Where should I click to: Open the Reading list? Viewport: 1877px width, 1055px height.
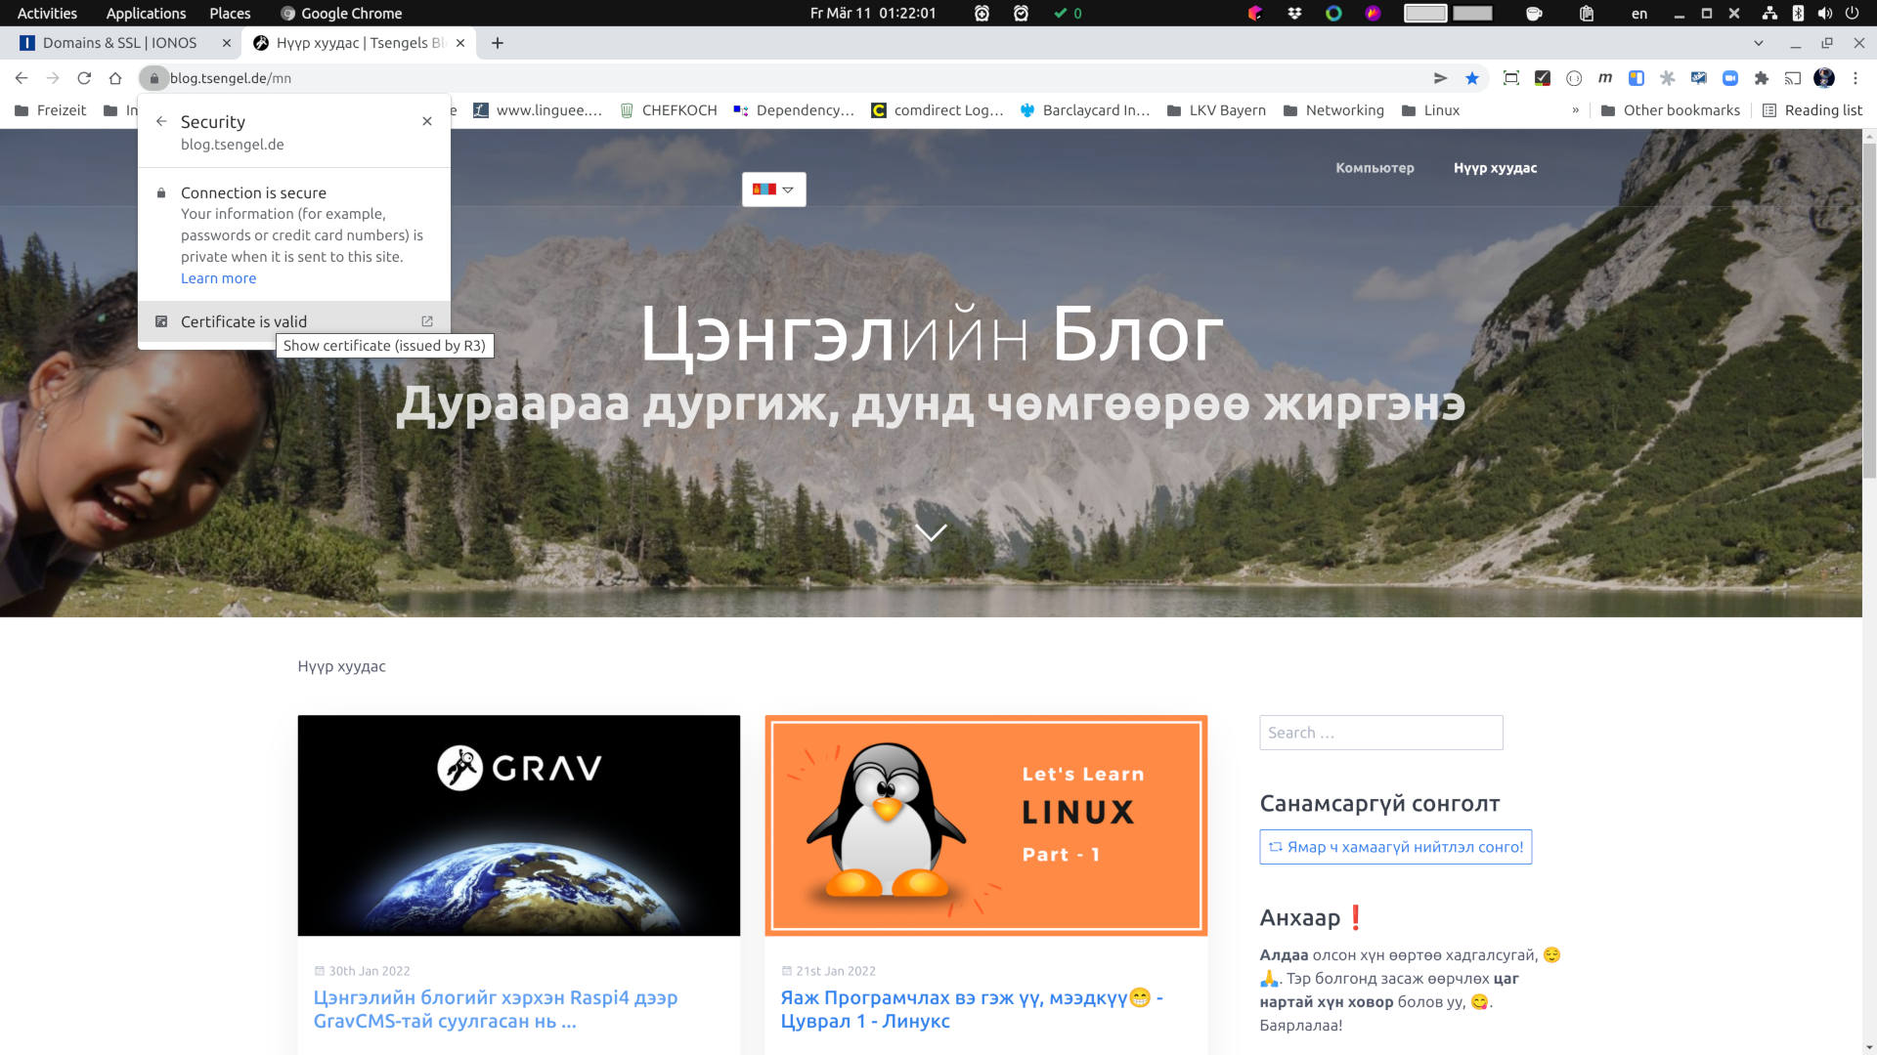click(x=1812, y=110)
